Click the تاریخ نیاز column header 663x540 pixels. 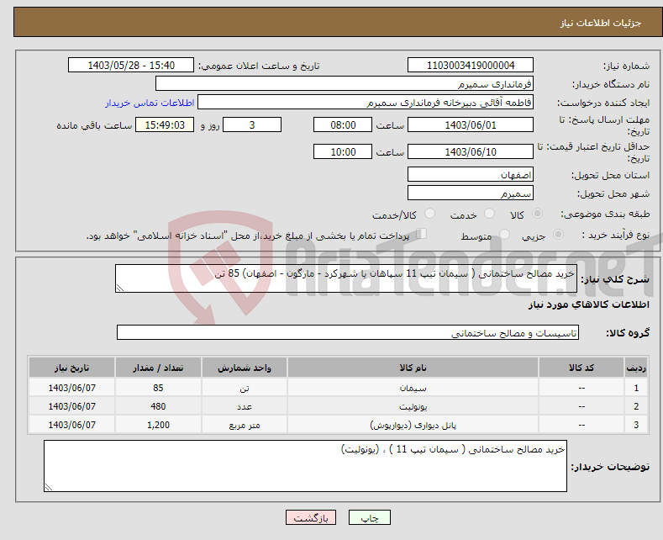(x=72, y=368)
